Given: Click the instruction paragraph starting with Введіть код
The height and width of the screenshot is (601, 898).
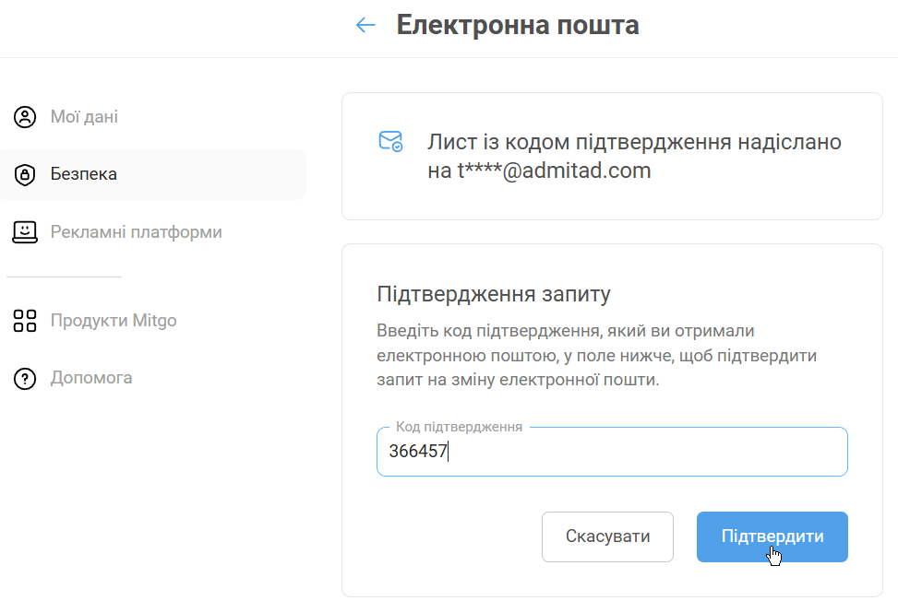Looking at the screenshot, I should pos(597,355).
